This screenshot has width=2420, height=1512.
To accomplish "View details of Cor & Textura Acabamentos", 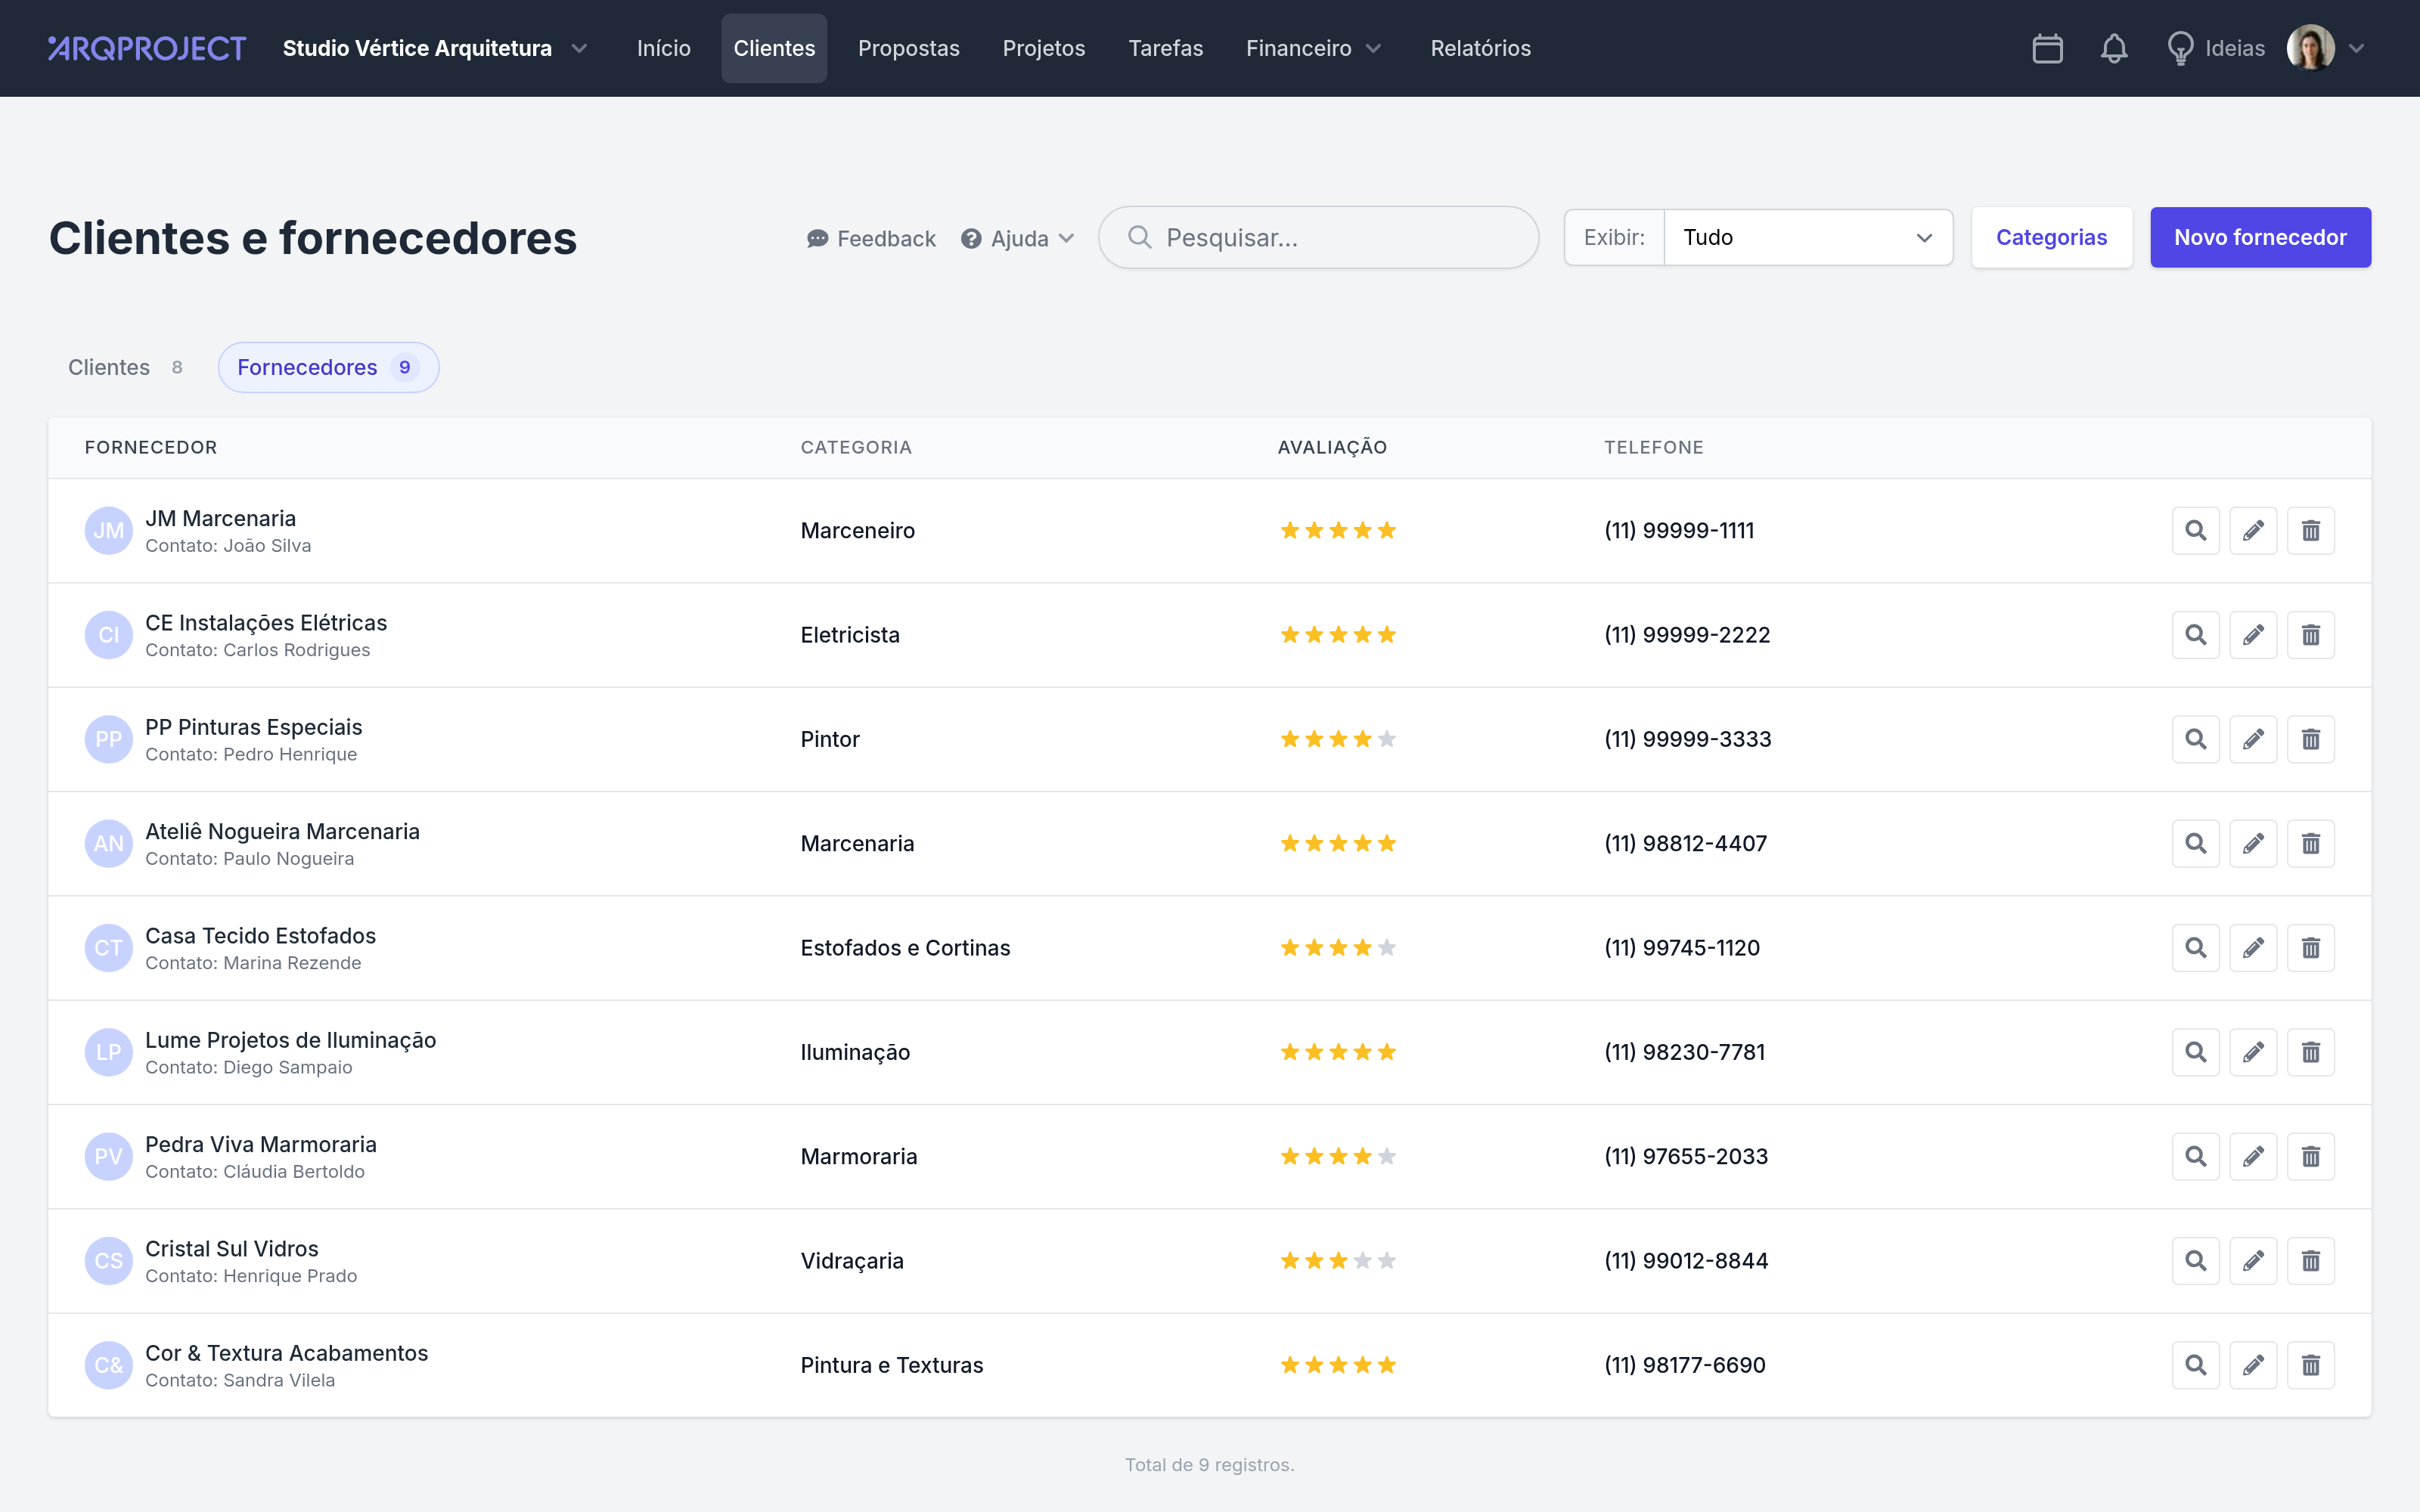I will pos(2195,1365).
